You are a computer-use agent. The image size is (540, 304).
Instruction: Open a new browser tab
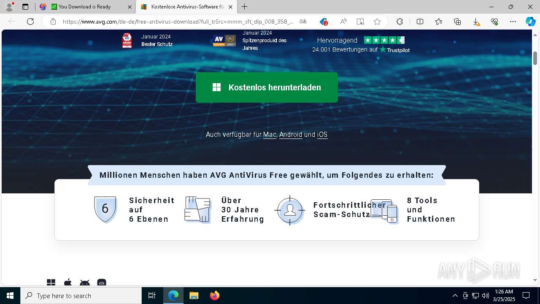point(245,7)
